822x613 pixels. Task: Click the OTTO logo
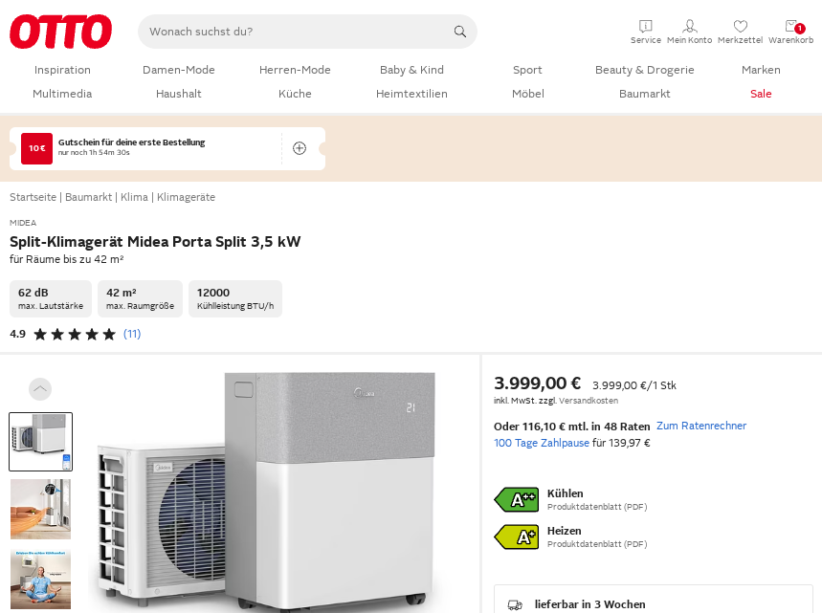click(x=61, y=32)
